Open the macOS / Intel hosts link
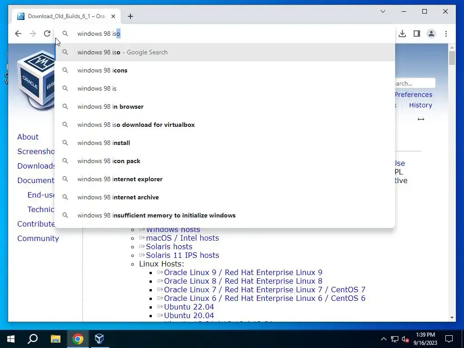Screen dimensions: 464x348 (x=182, y=238)
